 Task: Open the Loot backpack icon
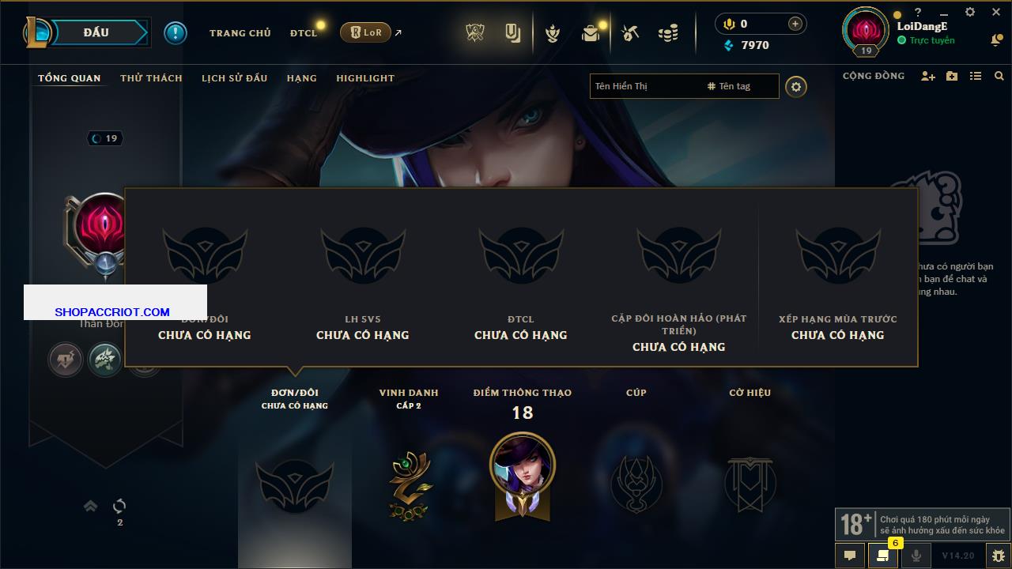(x=591, y=33)
